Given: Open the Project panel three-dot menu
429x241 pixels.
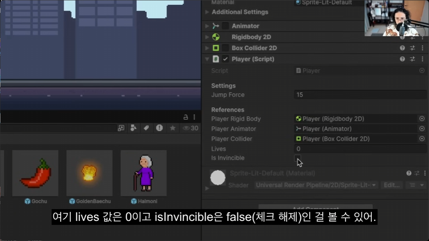Looking at the screenshot, I should 194,117.
